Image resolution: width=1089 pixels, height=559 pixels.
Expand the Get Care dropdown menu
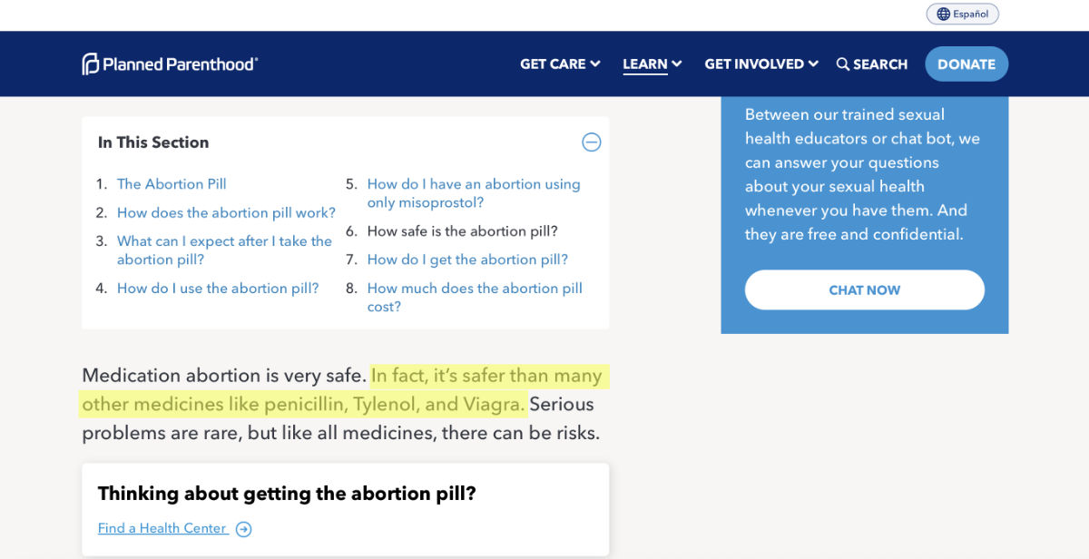560,64
